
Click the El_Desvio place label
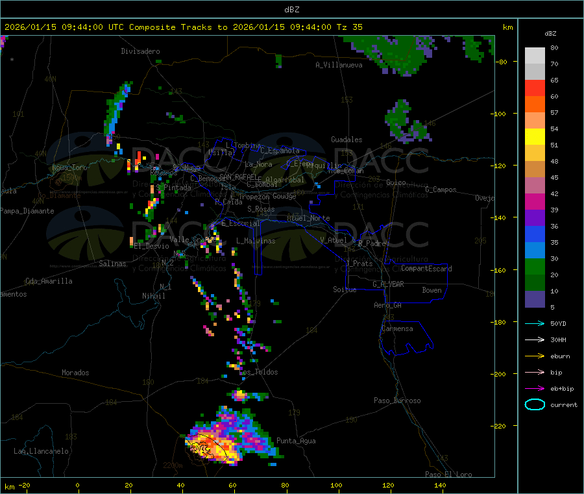point(152,246)
